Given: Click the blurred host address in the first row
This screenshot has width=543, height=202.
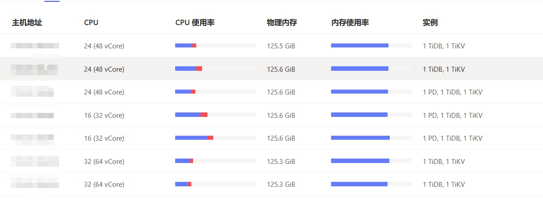Looking at the screenshot, I should 35,46.
